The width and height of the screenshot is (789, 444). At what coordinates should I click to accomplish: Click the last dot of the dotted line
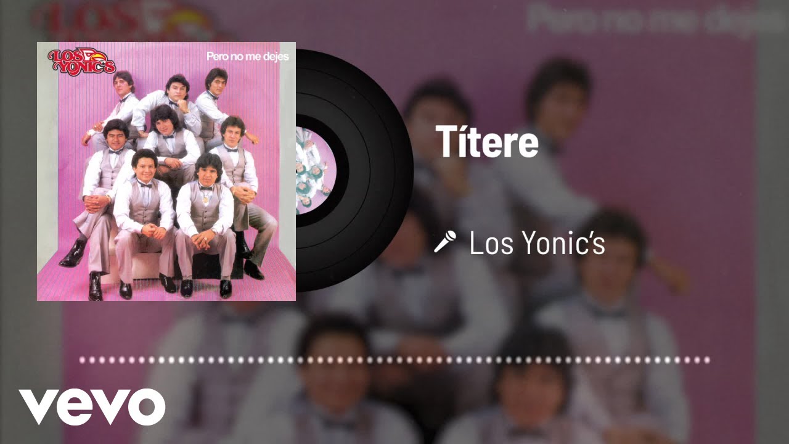(x=707, y=360)
